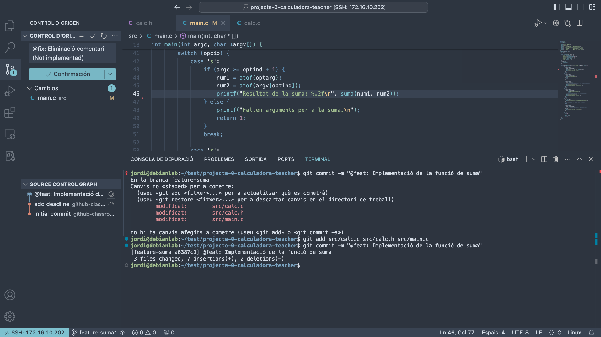
Task: Toggle the primary side bar layout icon
Action: click(x=556, y=7)
